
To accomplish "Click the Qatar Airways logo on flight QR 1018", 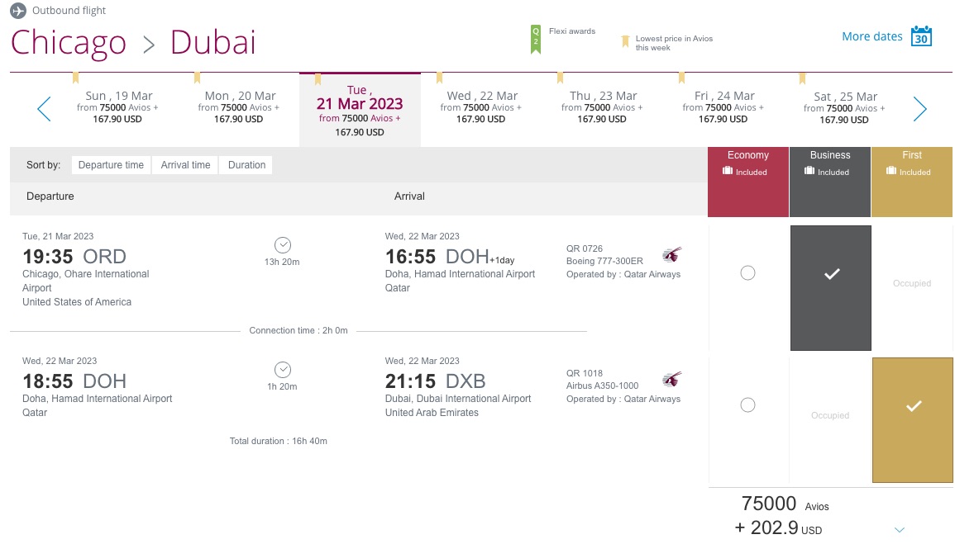I will [672, 378].
